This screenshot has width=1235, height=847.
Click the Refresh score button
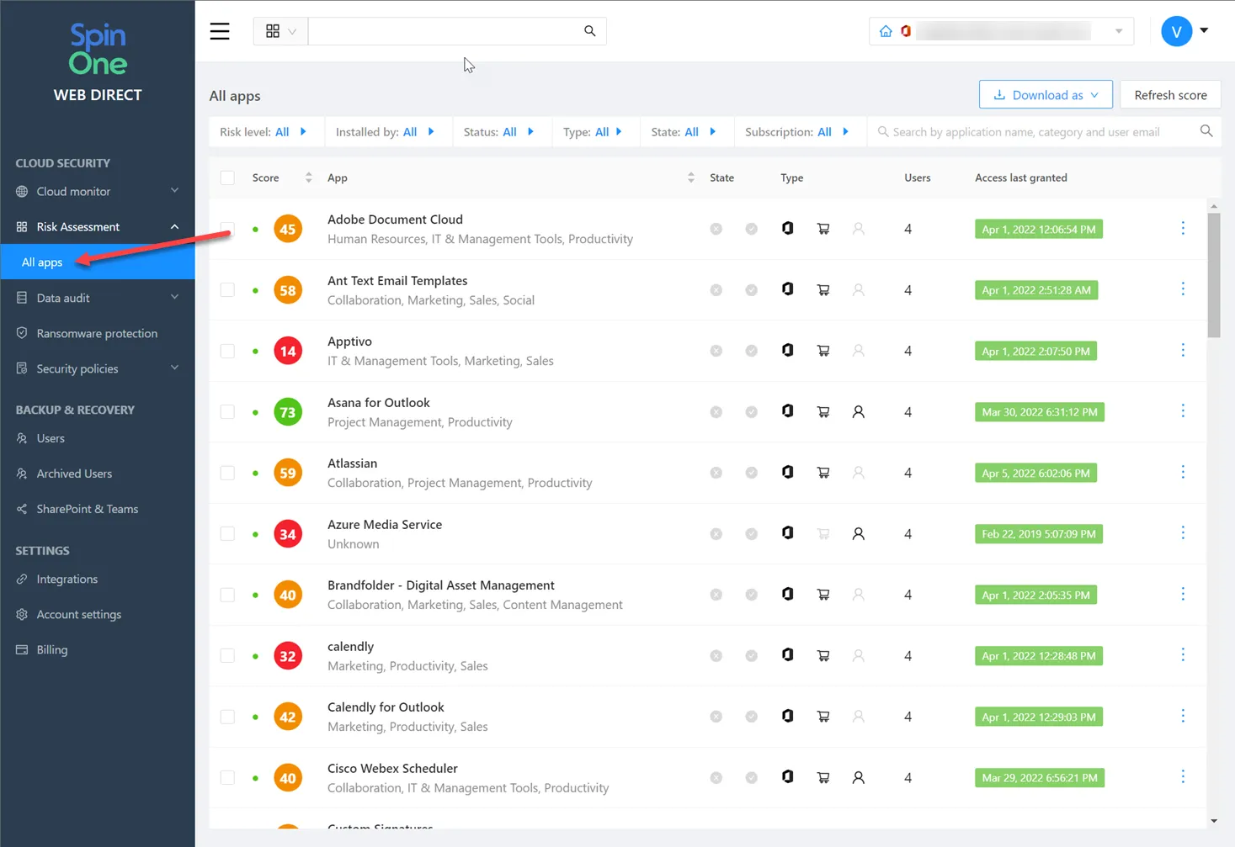coord(1170,94)
